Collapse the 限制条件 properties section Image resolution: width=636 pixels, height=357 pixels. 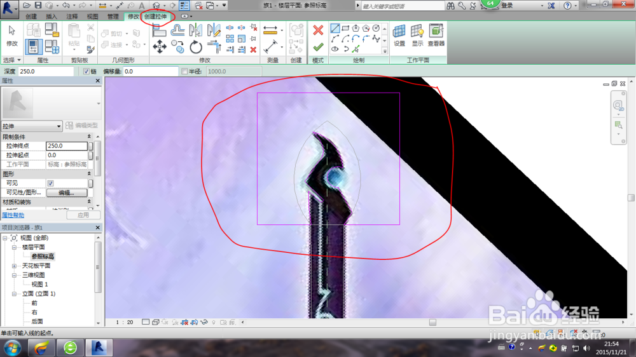(x=89, y=137)
